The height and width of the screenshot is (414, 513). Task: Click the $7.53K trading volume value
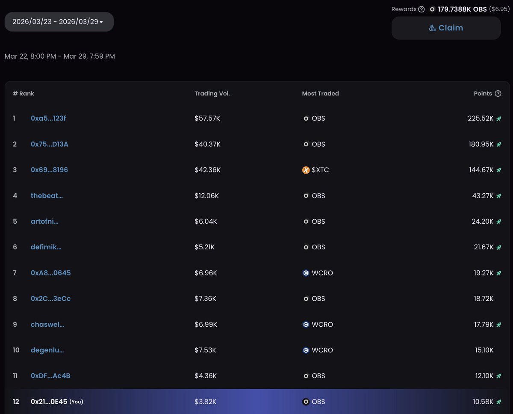point(205,350)
